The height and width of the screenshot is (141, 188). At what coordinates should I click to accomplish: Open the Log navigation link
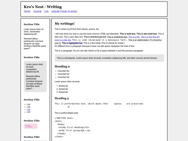tap(46, 11)
